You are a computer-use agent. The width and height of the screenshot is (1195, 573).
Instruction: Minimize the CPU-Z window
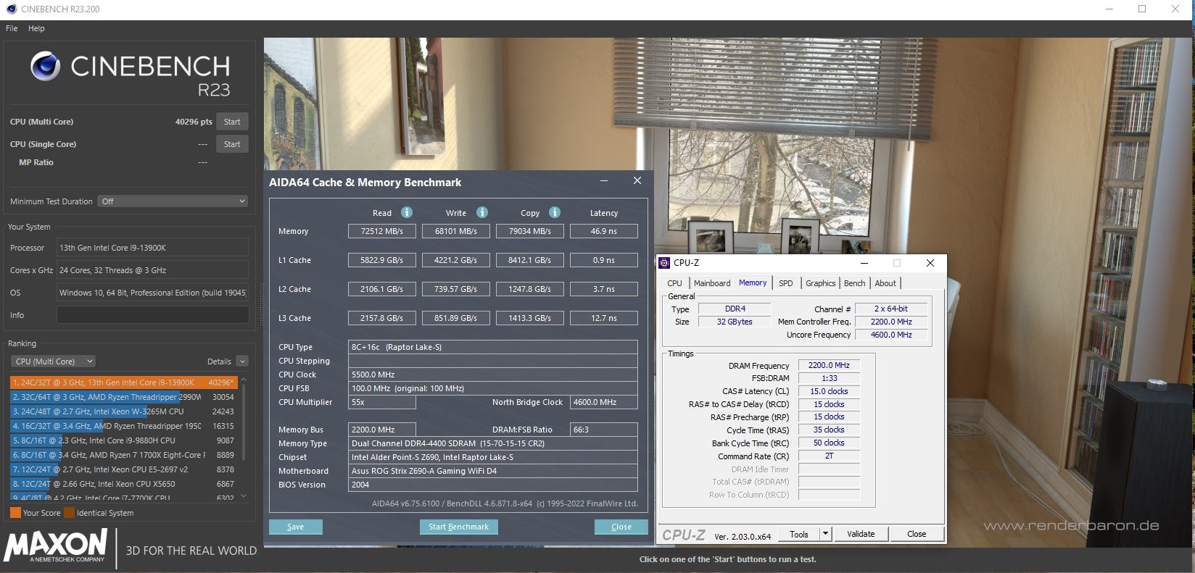(x=864, y=263)
